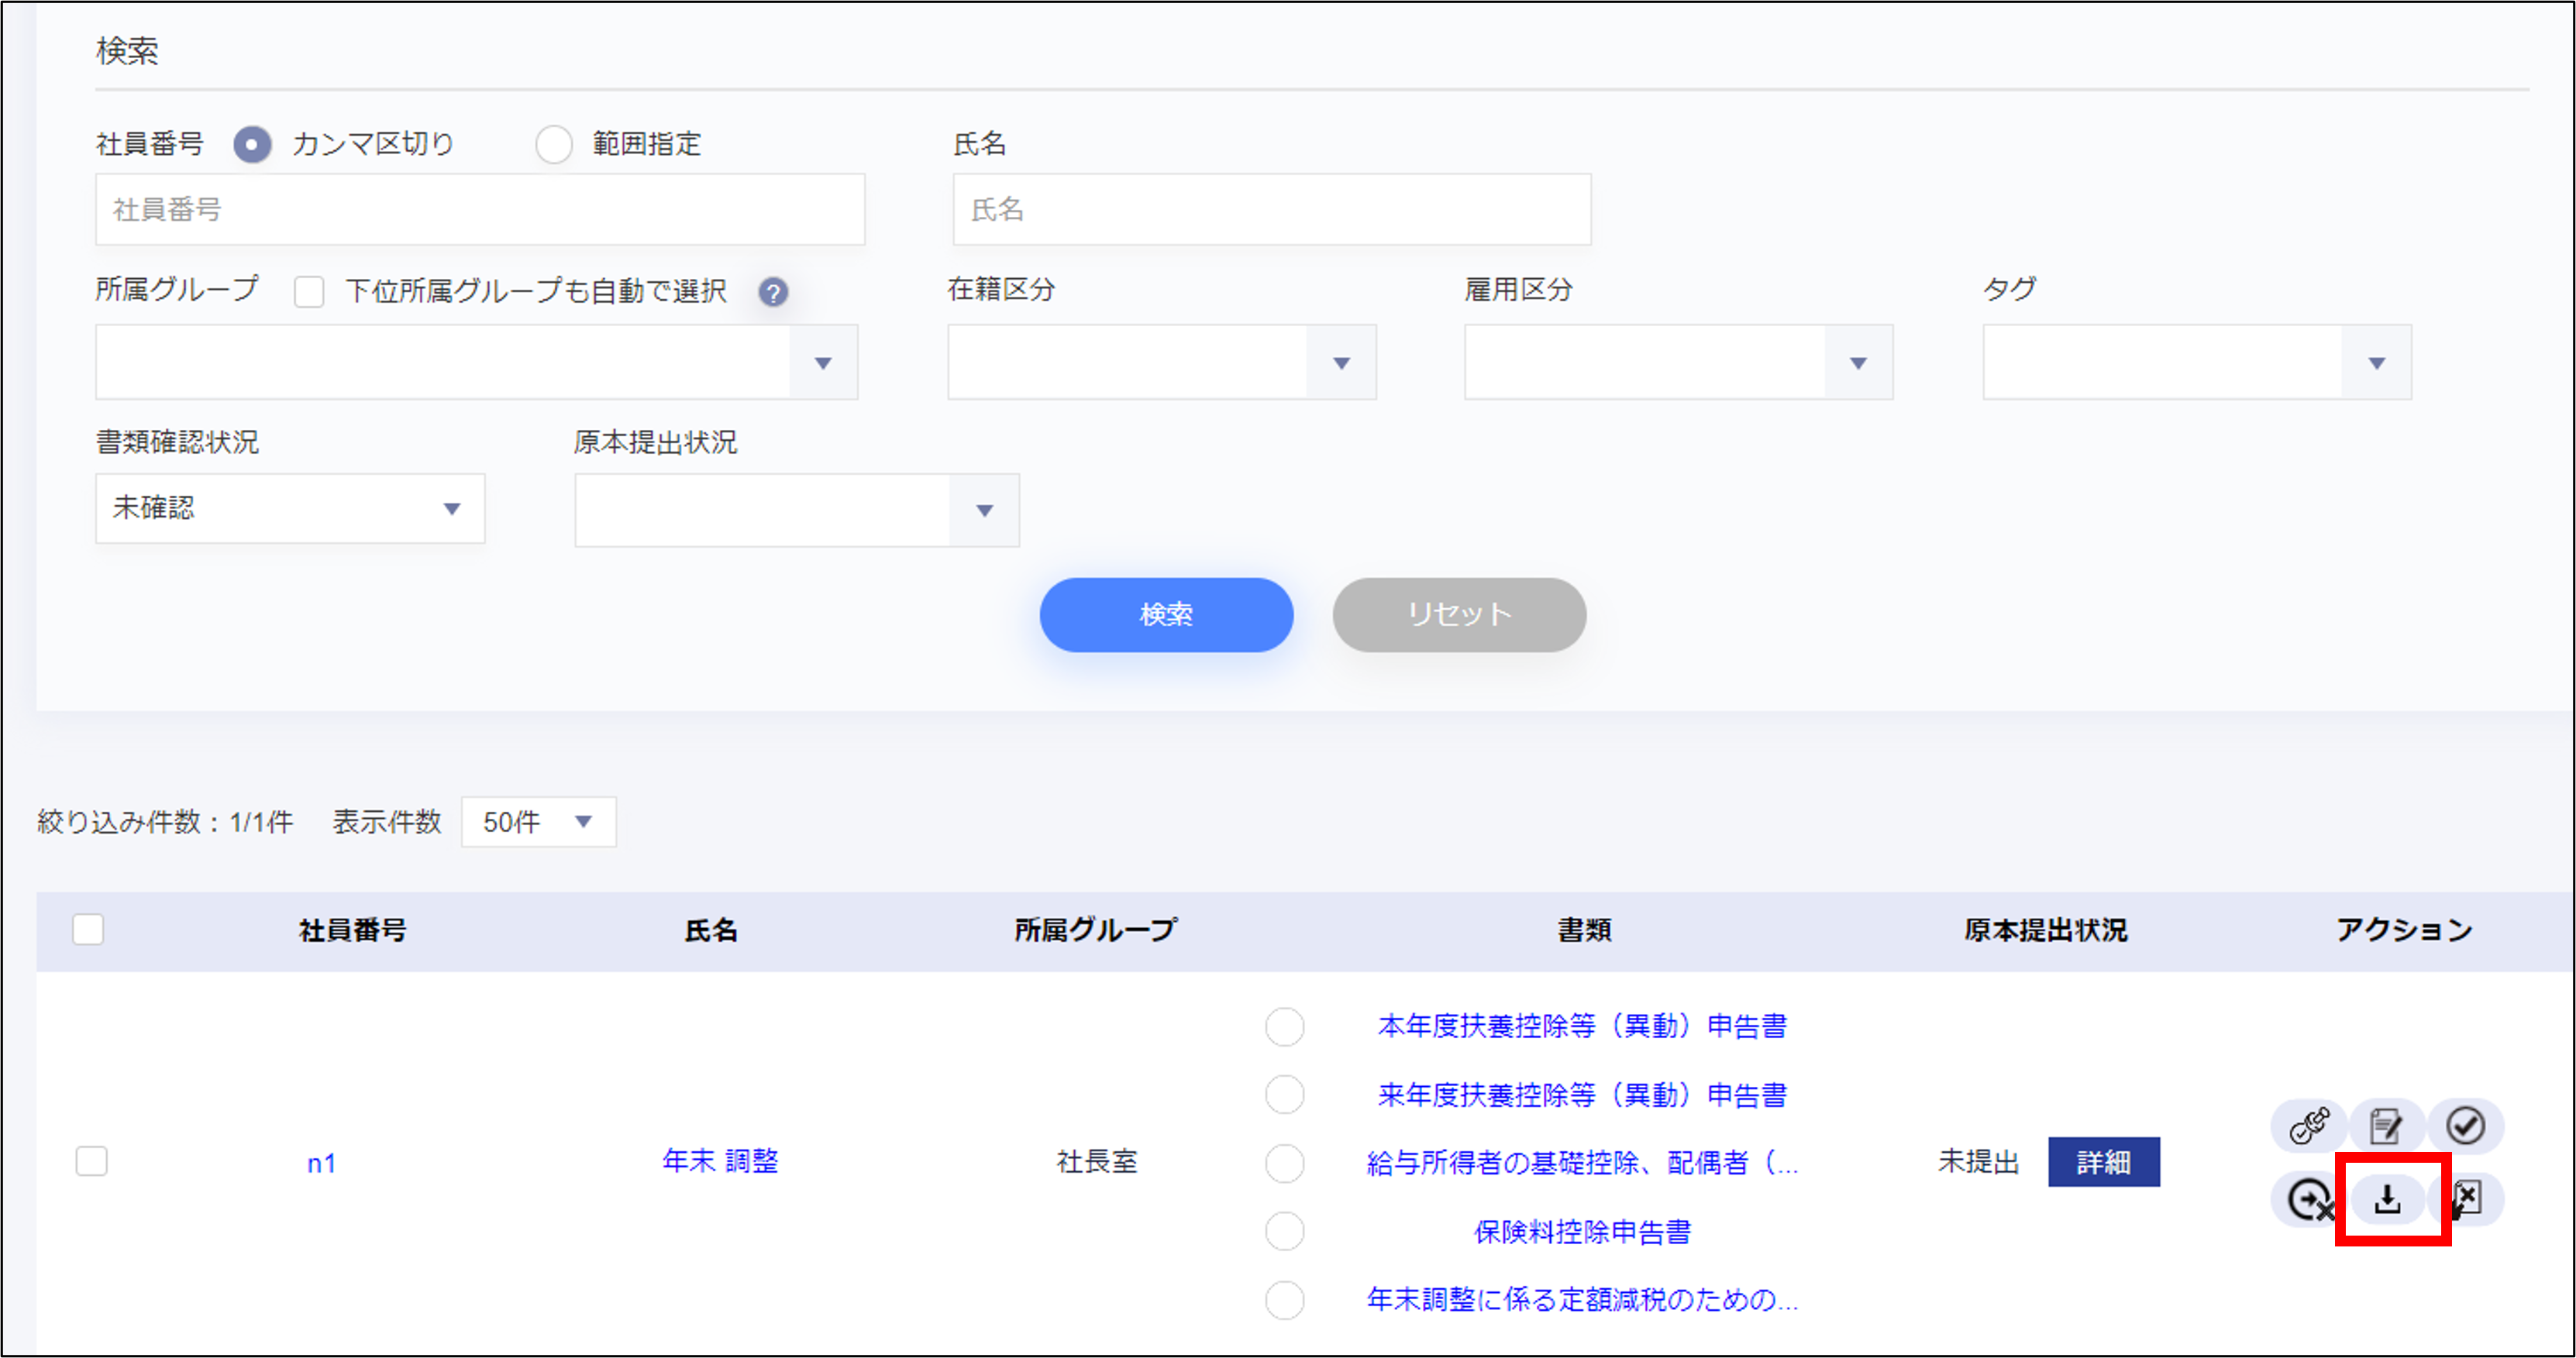Expand the 在籍区分 dropdown
The width and height of the screenshot is (2576, 1358).
point(1161,363)
